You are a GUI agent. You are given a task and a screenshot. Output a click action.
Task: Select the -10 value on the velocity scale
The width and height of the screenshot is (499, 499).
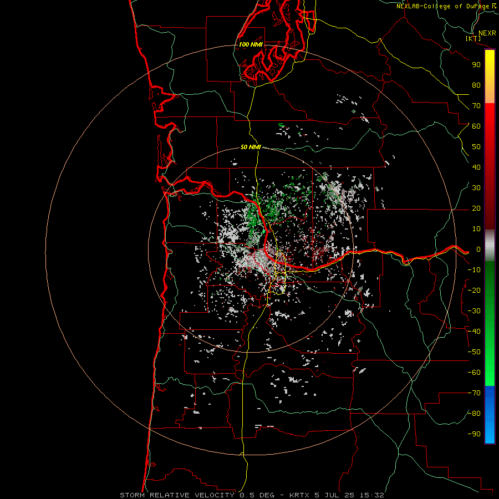[x=474, y=270]
